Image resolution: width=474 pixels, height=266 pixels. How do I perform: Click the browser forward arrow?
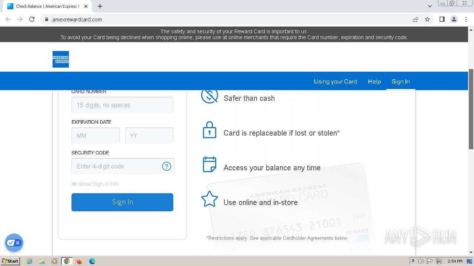[x=20, y=19]
